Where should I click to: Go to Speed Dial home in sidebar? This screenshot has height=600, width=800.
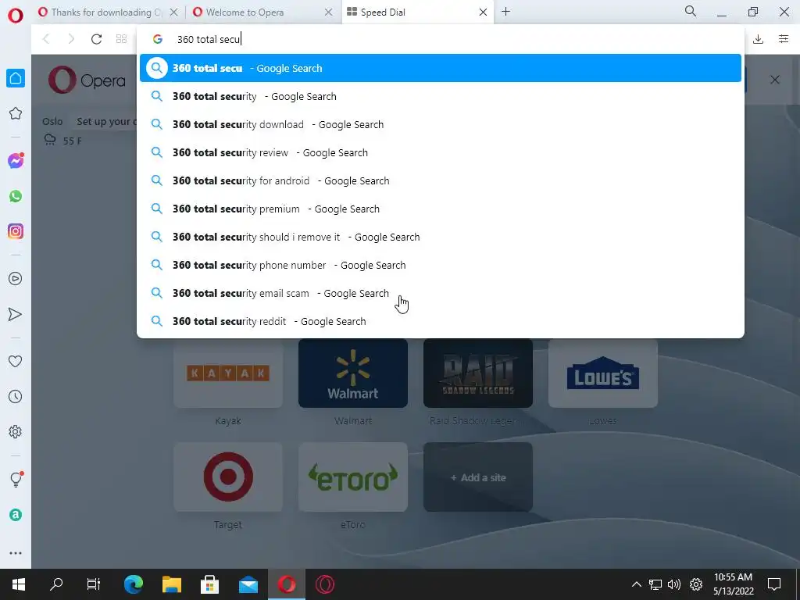(x=16, y=78)
